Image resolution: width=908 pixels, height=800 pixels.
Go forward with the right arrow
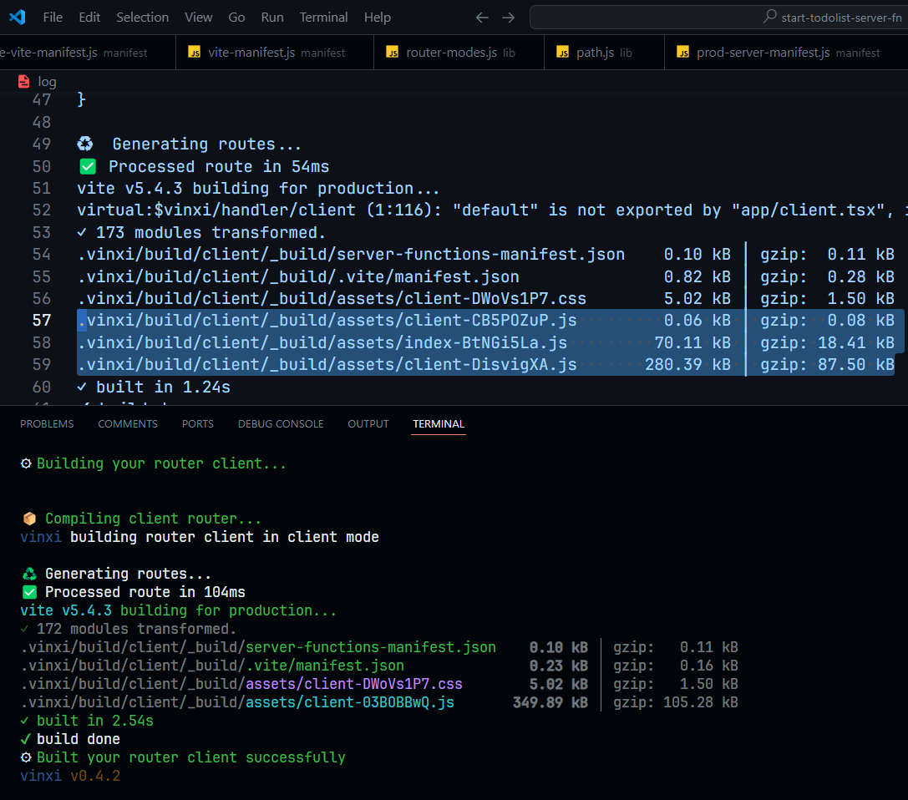509,18
